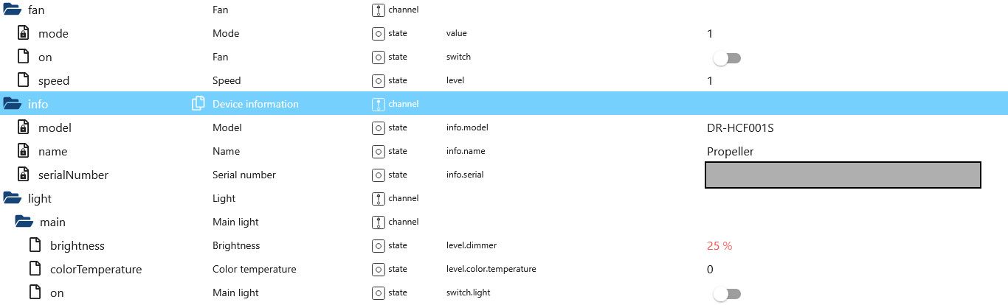The image size is (1008, 305).
Task: Select the name state entry
Action: (x=52, y=151)
